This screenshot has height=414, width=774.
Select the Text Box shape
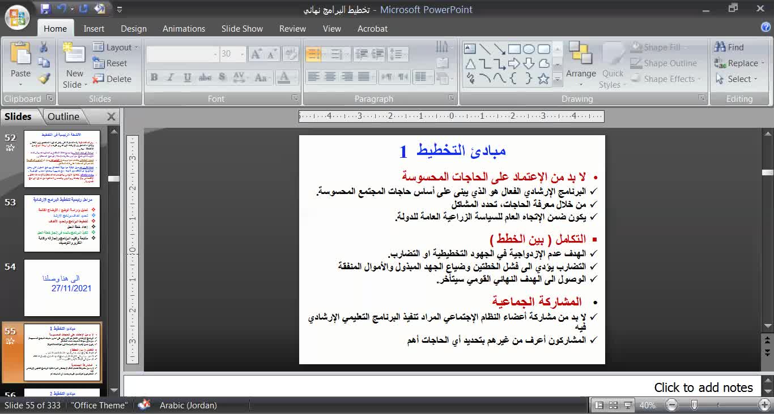click(x=470, y=49)
